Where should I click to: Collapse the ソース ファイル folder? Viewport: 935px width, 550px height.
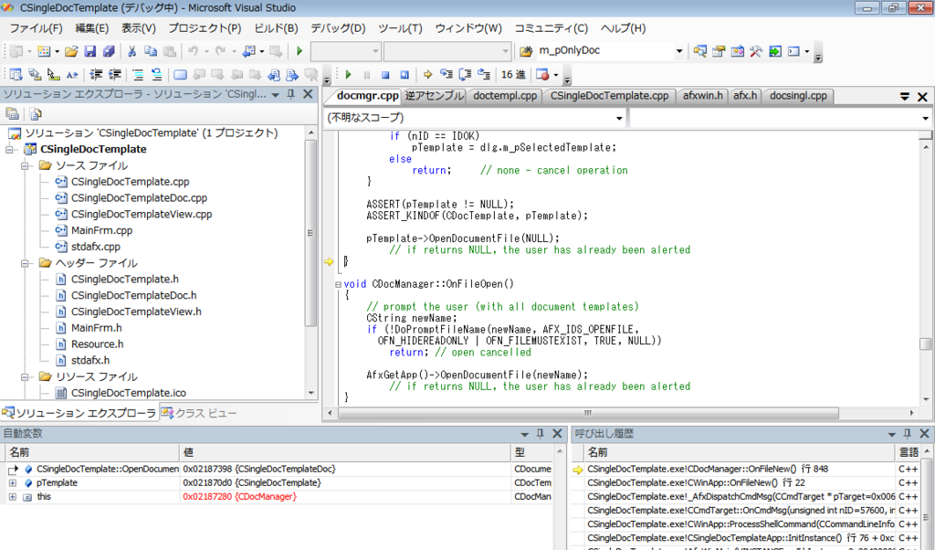coord(25,165)
